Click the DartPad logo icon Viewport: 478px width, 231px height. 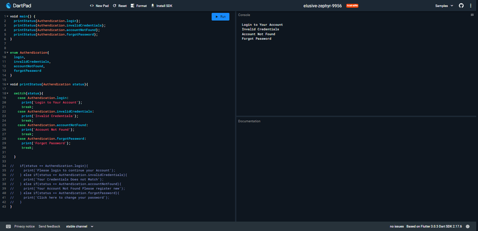click(x=8, y=6)
